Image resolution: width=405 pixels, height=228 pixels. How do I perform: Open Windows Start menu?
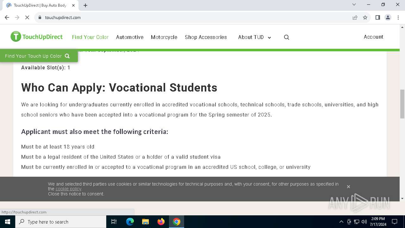click(x=8, y=222)
